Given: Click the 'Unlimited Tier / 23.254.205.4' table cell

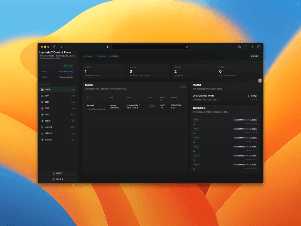Looking at the screenshot, I should click(133, 107).
